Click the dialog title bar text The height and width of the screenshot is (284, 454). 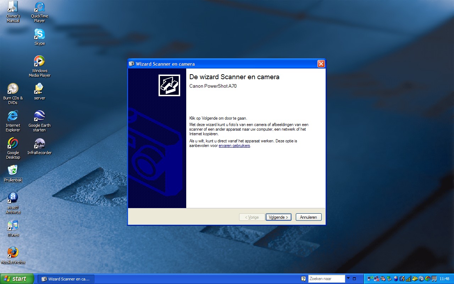tap(165, 64)
